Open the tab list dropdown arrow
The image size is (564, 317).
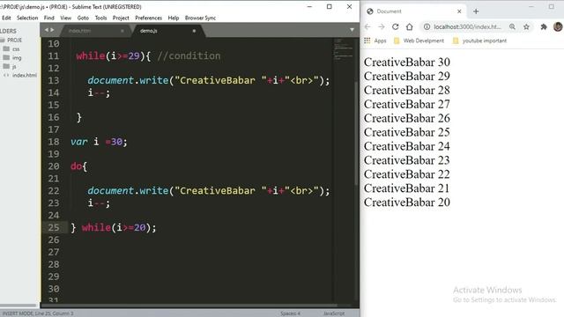(352, 30)
